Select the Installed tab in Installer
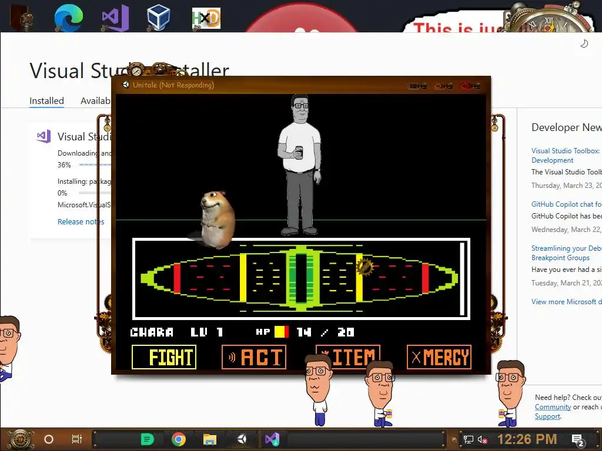 tap(46, 101)
